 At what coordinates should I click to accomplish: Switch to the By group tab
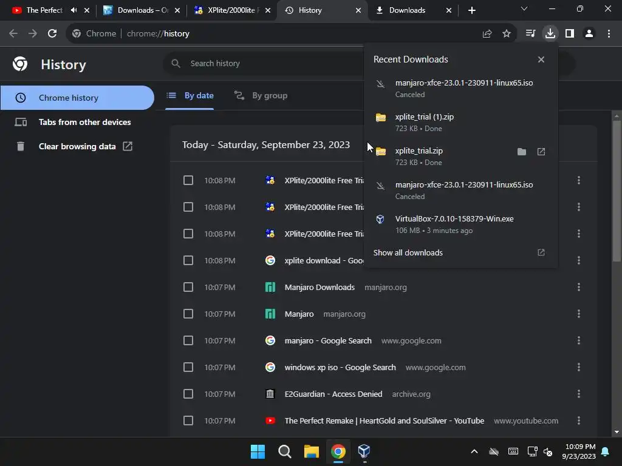[261, 95]
